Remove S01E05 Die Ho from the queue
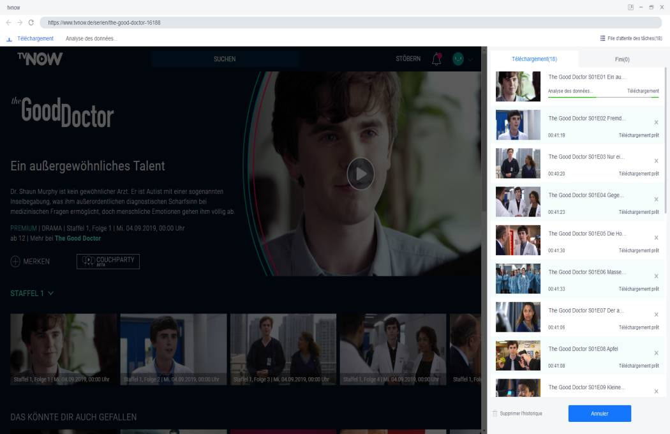This screenshot has height=434, width=670. (x=657, y=238)
